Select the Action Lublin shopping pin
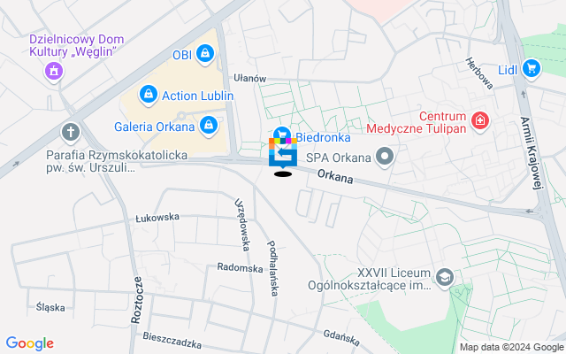The width and height of the screenshot is (566, 354). (x=149, y=95)
